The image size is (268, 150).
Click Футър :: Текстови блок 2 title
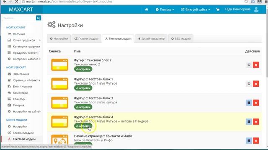93,60
